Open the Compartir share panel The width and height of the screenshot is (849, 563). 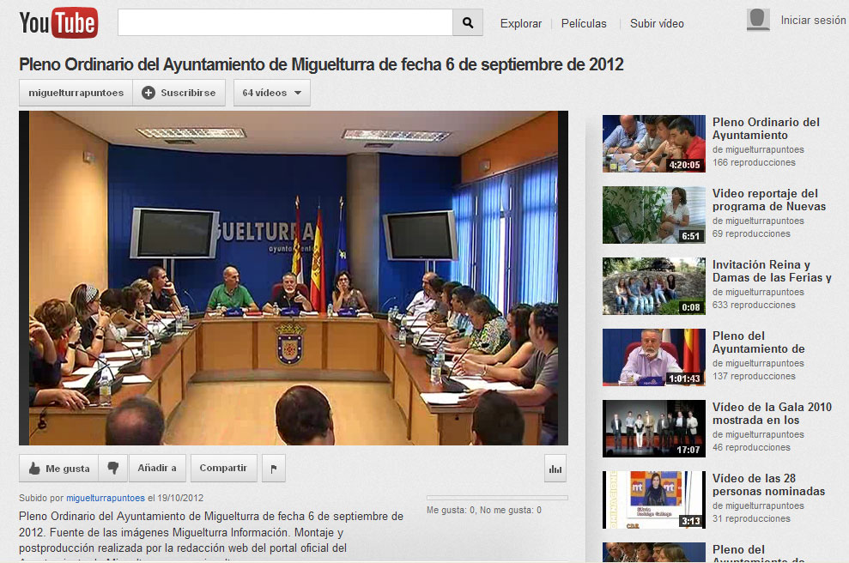pyautogui.click(x=223, y=468)
